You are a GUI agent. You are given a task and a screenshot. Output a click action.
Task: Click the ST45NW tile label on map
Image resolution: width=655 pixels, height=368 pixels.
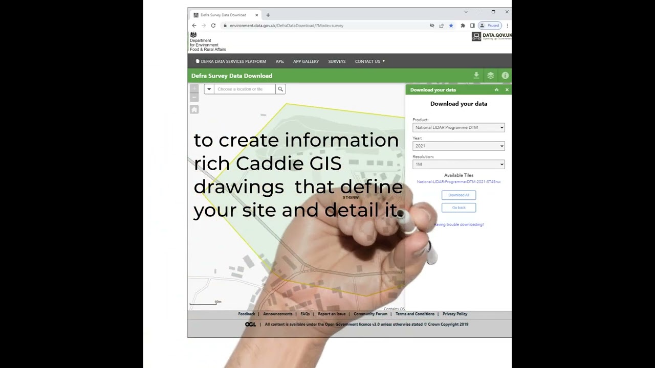[x=351, y=197]
